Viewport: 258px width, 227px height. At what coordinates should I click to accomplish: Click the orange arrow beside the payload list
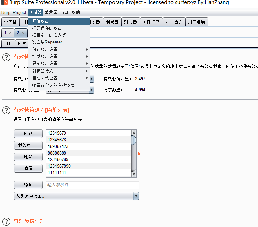(x=139, y=154)
